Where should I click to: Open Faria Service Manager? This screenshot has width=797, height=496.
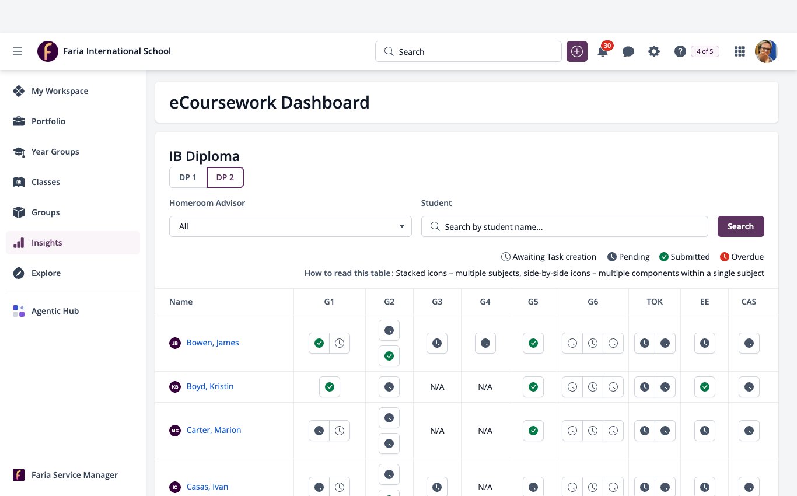tap(73, 475)
